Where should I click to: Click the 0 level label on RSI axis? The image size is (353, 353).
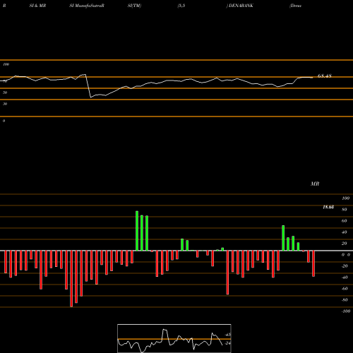(4, 121)
